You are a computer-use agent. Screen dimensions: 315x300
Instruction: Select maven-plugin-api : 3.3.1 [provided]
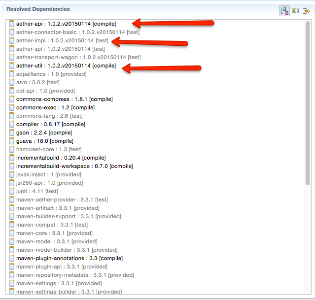click(62, 267)
